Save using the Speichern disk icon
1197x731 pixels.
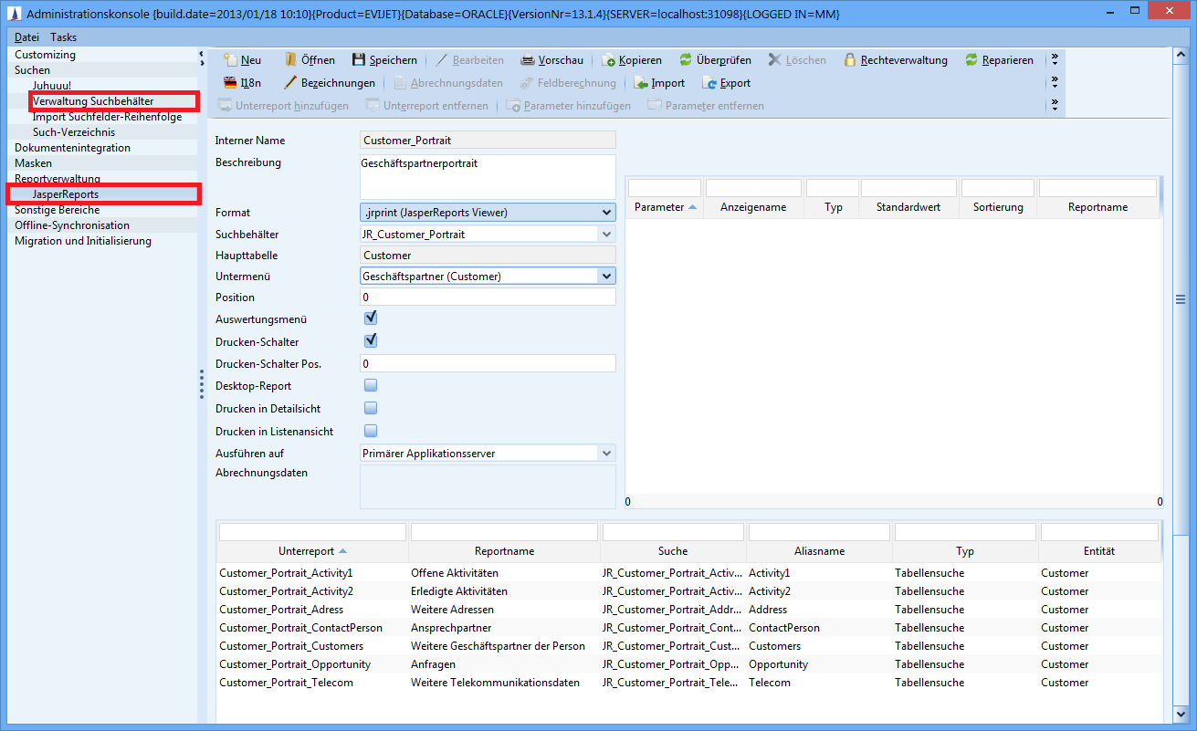[359, 60]
